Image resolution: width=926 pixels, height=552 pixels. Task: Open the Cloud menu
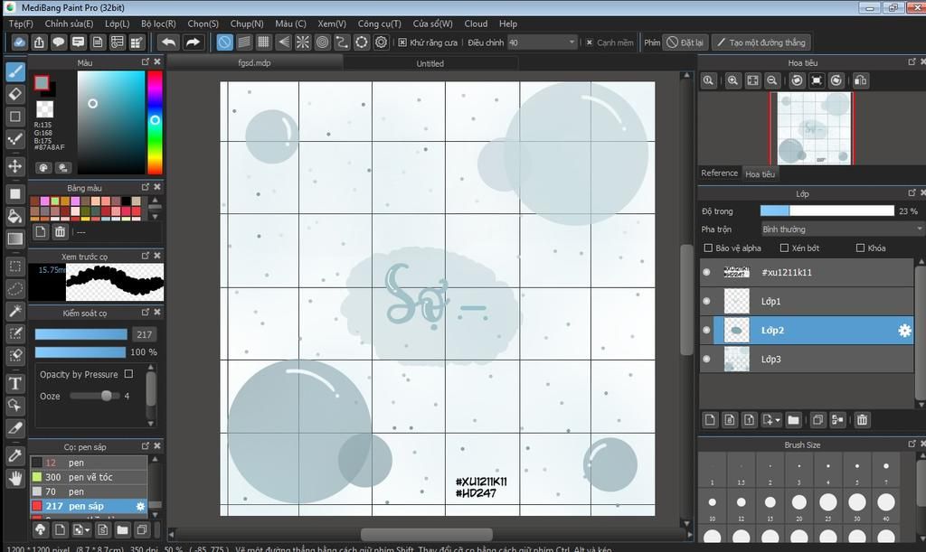coord(476,23)
